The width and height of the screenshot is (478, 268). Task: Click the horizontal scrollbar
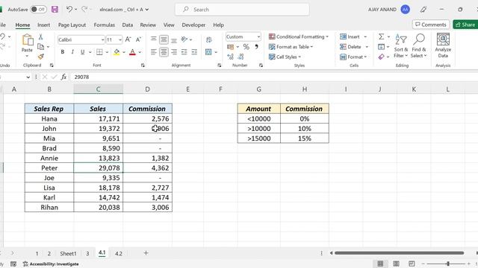tap(399, 253)
